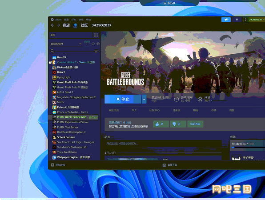Open manage downloads icon at bottom
Image resolution: width=265 pixels, height=200 pixels.
164,165
